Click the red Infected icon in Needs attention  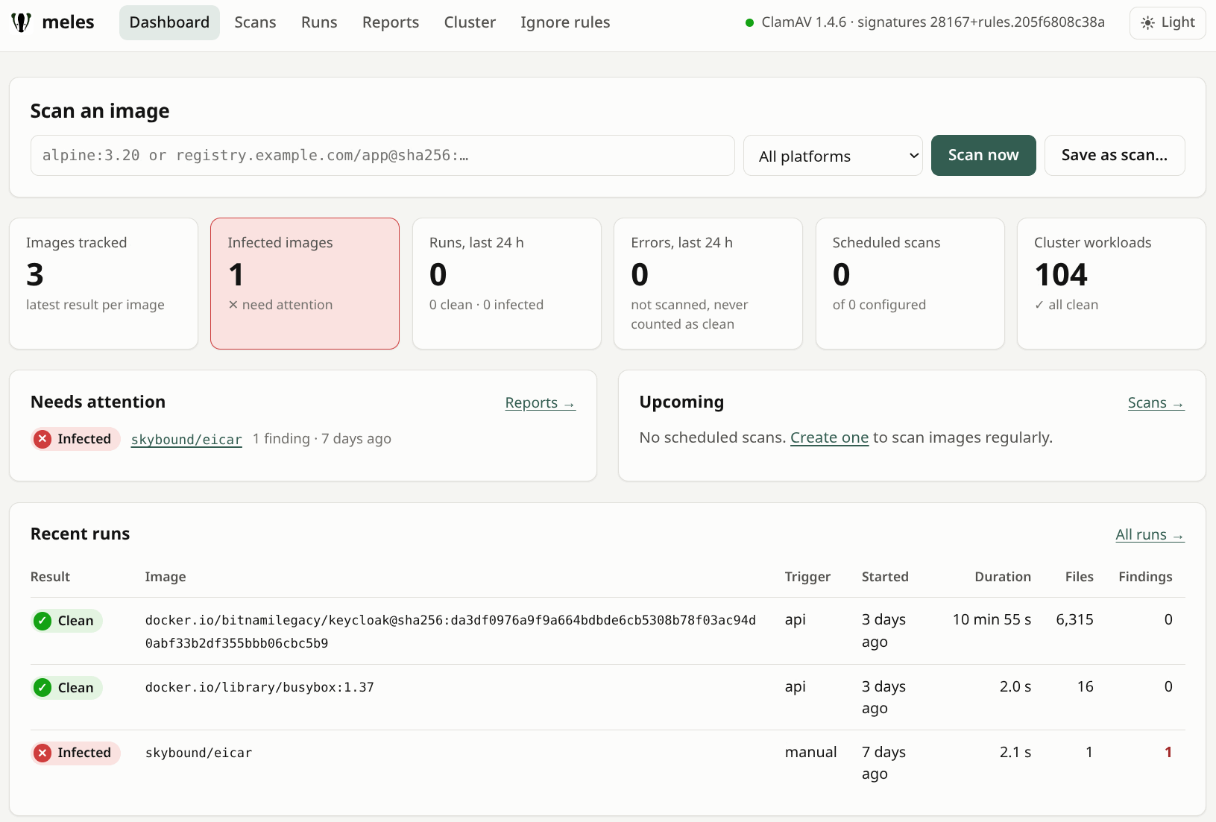click(42, 439)
